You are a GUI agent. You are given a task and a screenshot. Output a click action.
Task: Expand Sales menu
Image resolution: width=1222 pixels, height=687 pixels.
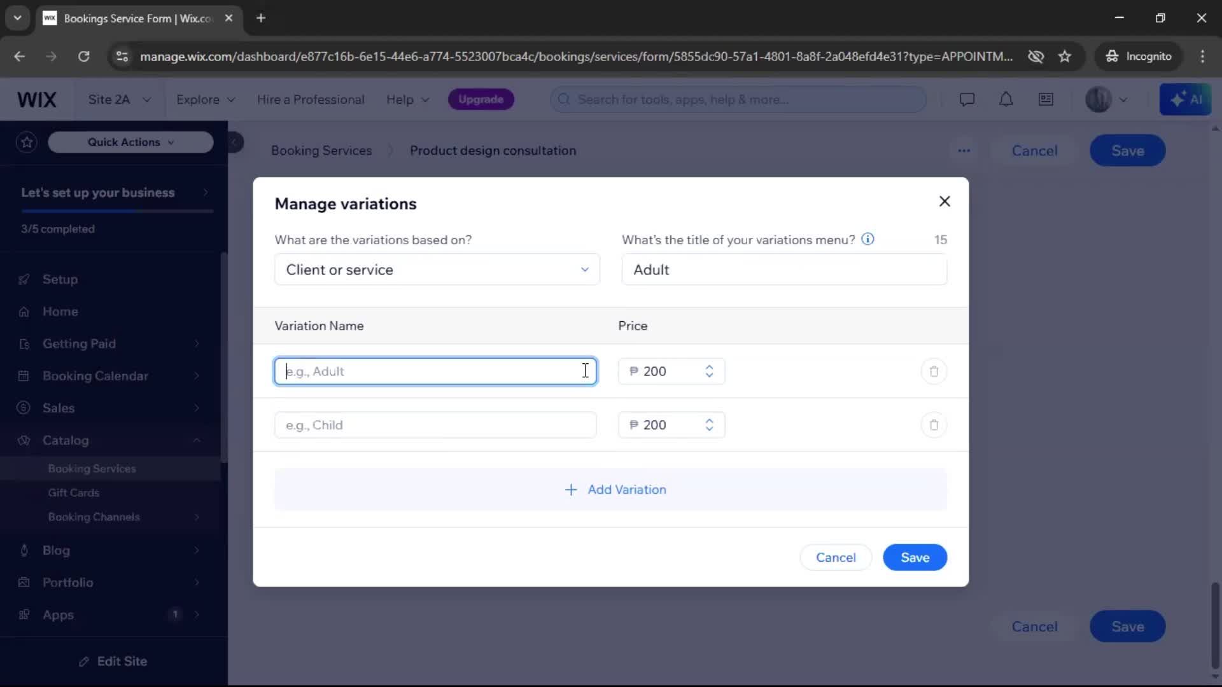tap(111, 408)
